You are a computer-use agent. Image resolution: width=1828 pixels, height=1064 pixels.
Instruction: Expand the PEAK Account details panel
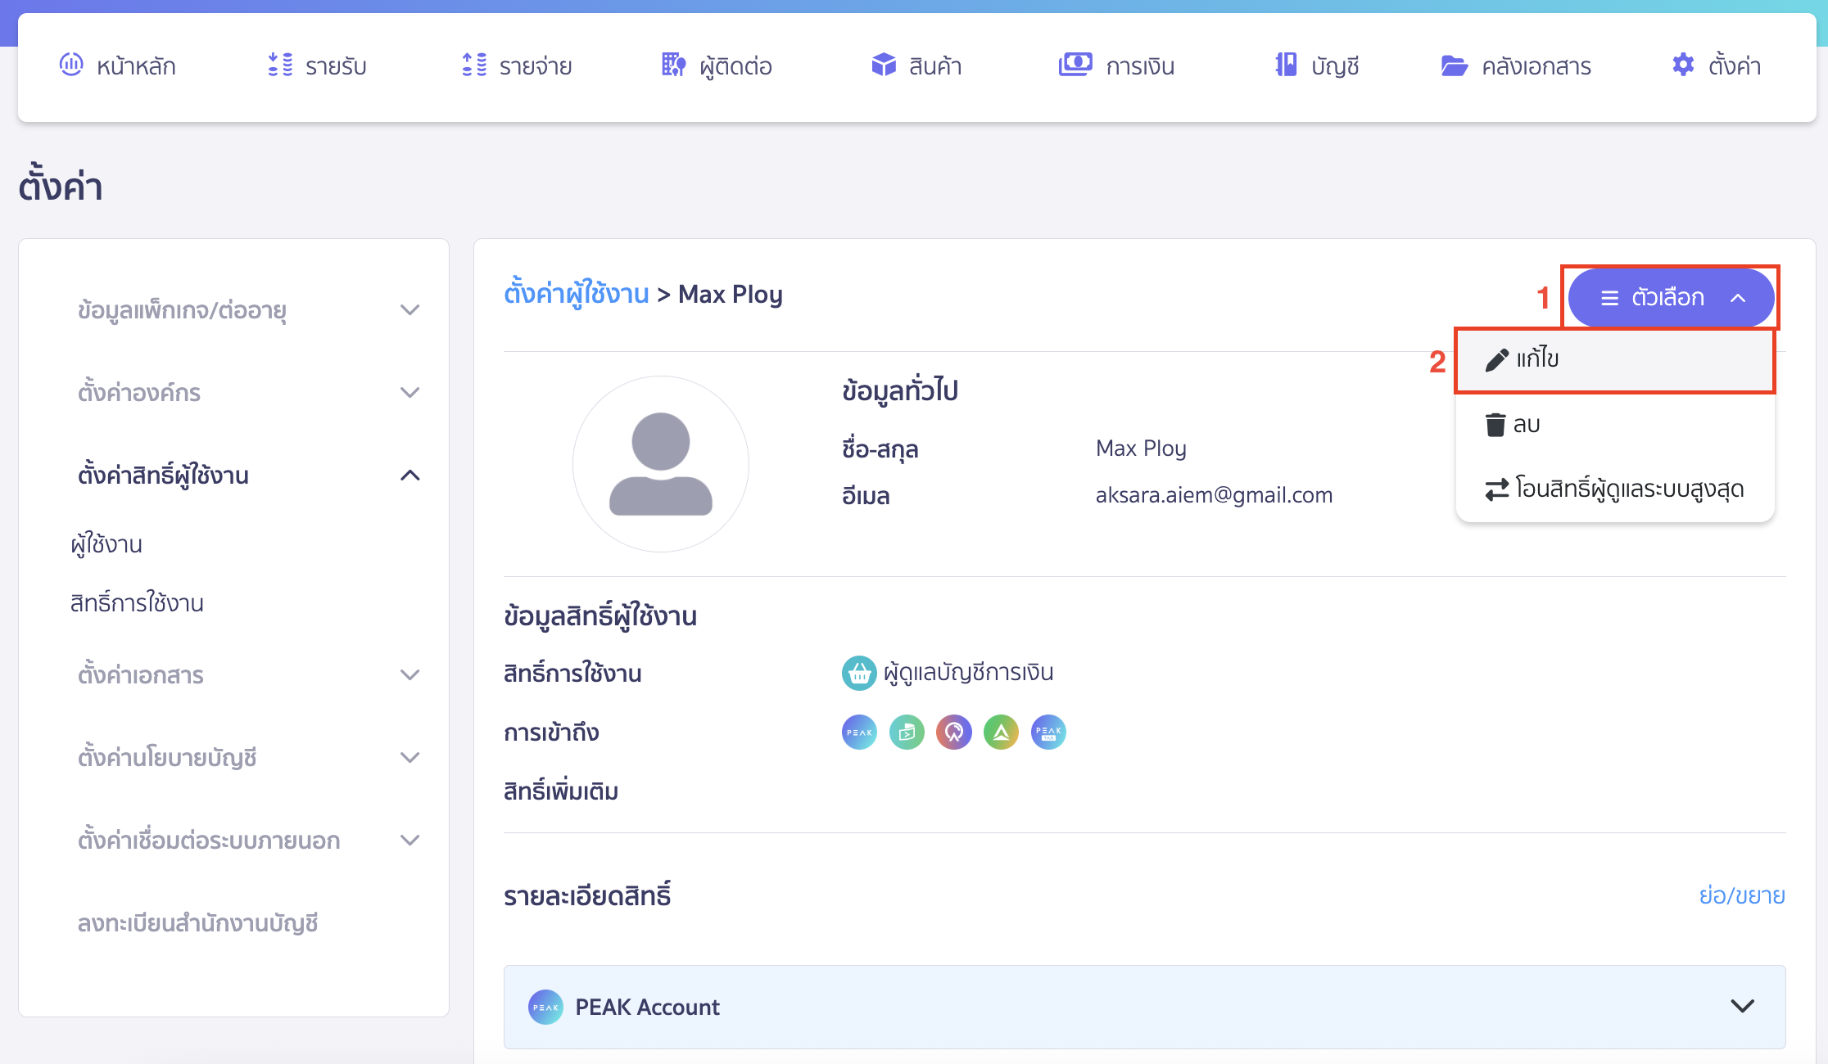point(1742,1007)
